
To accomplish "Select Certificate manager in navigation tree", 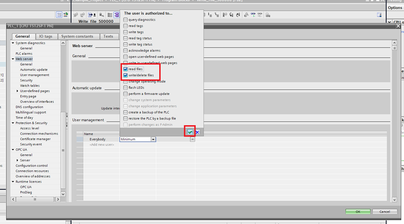I will click(35, 139).
